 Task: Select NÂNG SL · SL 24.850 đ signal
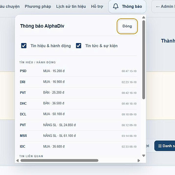59,125
